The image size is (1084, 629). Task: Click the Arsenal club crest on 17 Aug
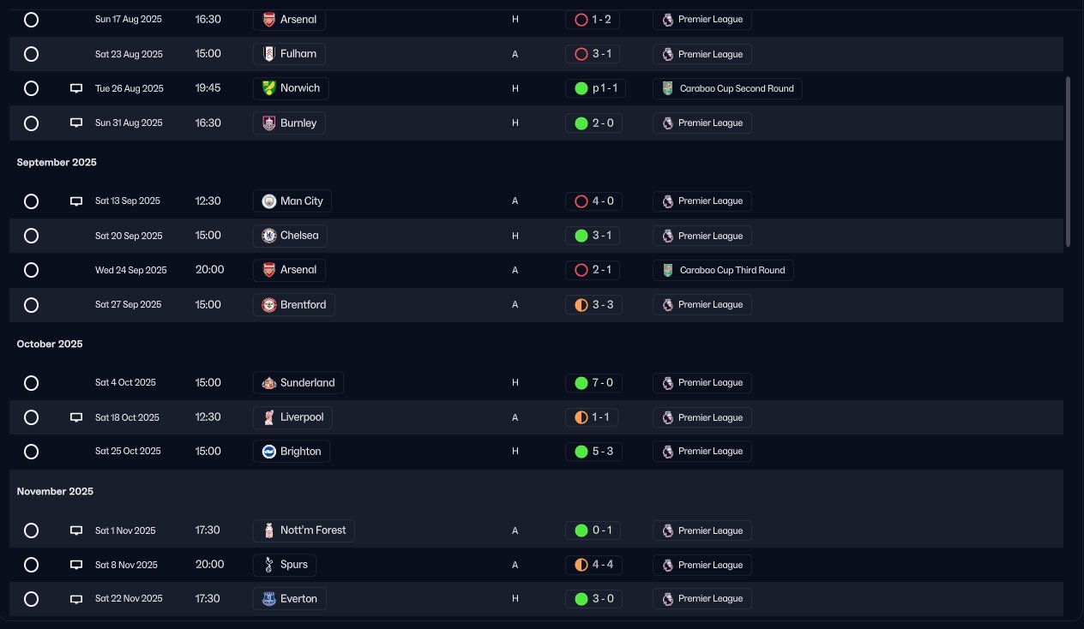coord(269,19)
